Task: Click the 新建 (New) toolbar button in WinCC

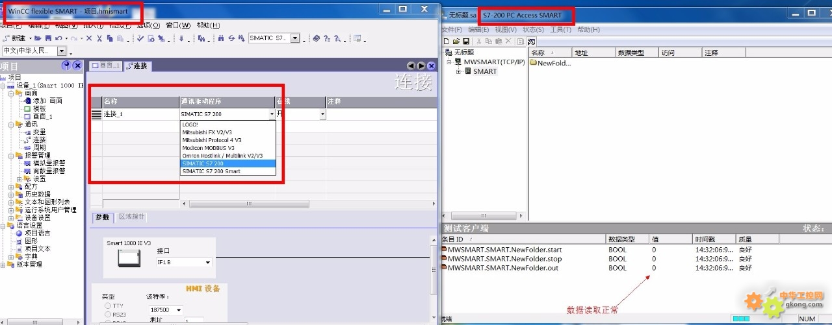Action: 14,38
